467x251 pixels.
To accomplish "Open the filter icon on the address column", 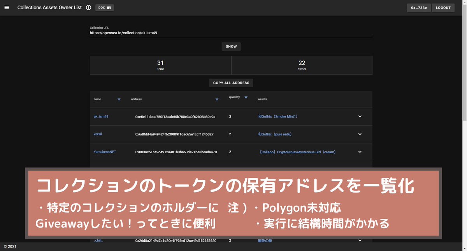I will pyautogui.click(x=217, y=99).
